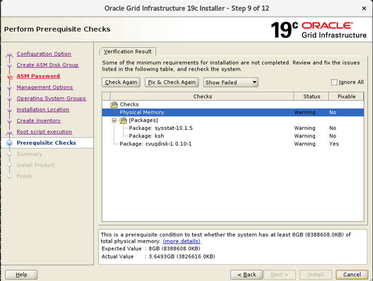Click the Fixable column header
The height and width of the screenshot is (281, 373).
(346, 96)
